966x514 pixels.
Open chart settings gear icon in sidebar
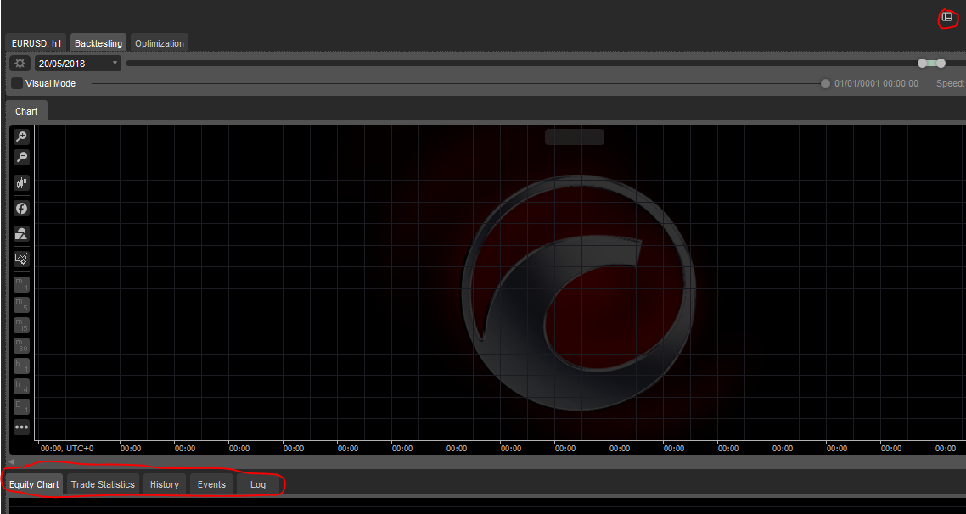21,260
